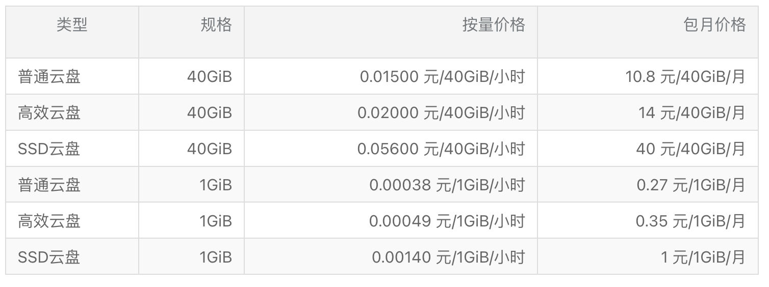Click the 0.02000 元/40GiB/小时 price cell

(441, 113)
